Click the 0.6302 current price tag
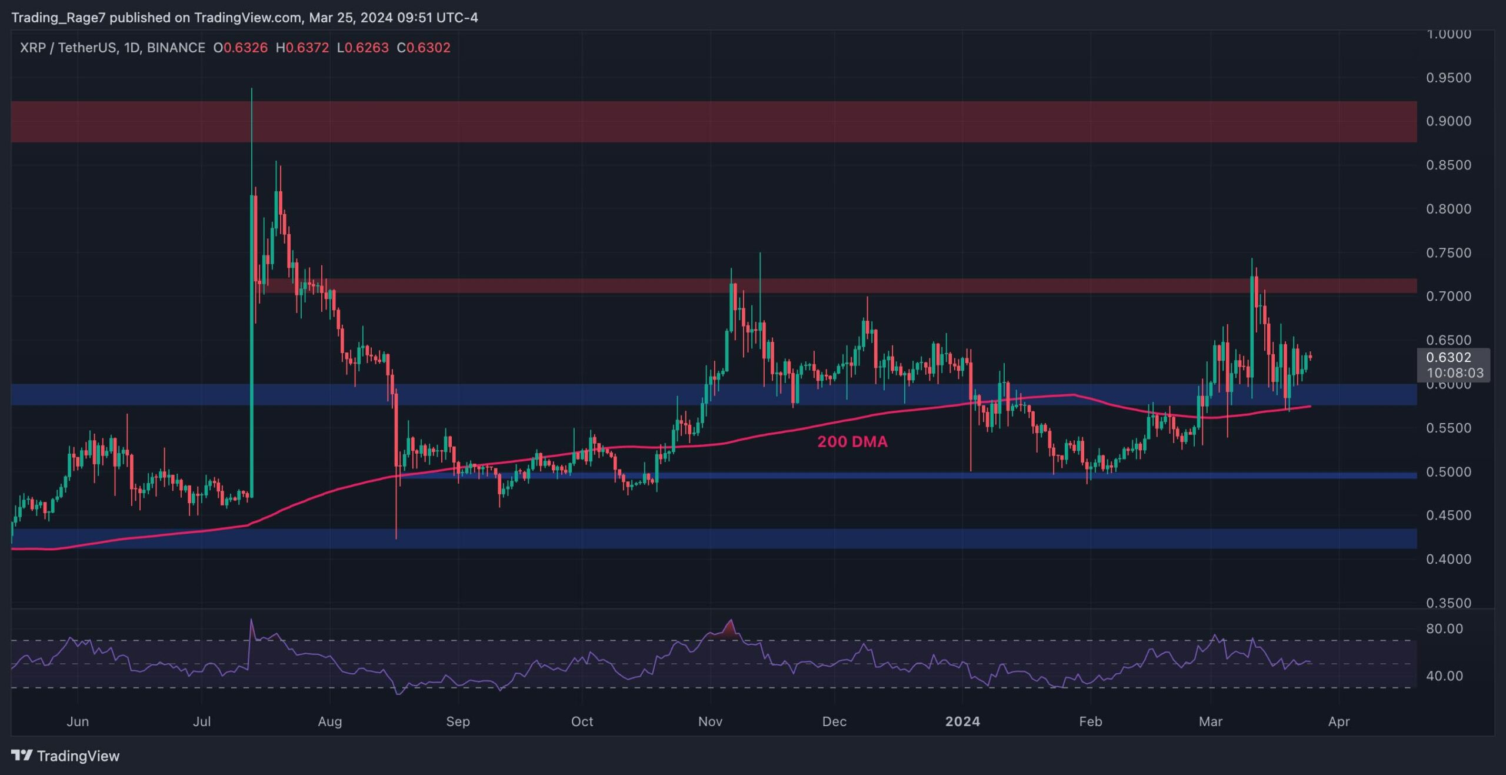Screen dimensions: 1506x775 [1448, 357]
